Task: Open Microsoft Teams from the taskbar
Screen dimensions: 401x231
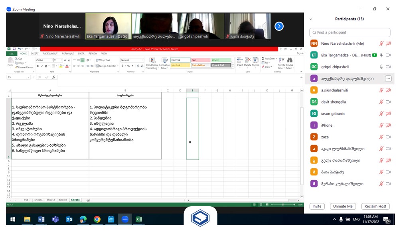Action: click(55, 219)
